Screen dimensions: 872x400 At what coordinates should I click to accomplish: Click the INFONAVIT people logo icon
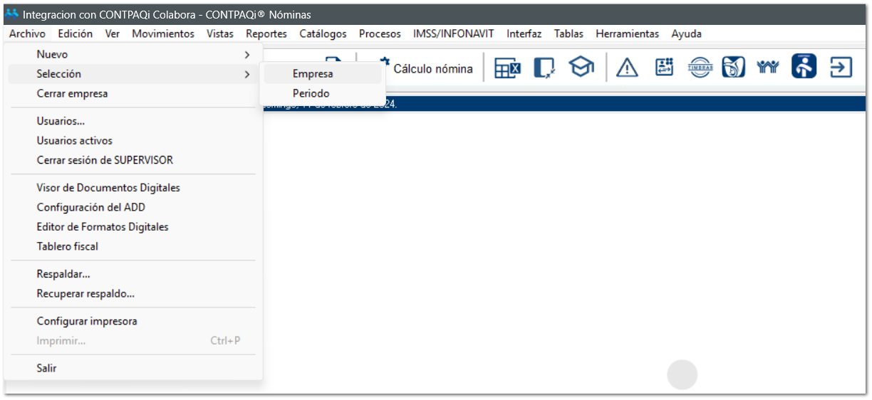[768, 68]
